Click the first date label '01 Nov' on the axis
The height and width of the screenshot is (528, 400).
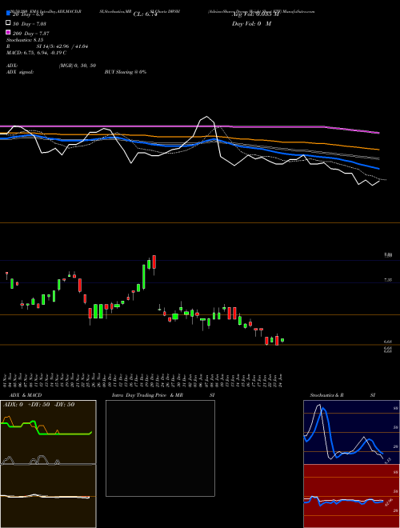tap(6, 380)
